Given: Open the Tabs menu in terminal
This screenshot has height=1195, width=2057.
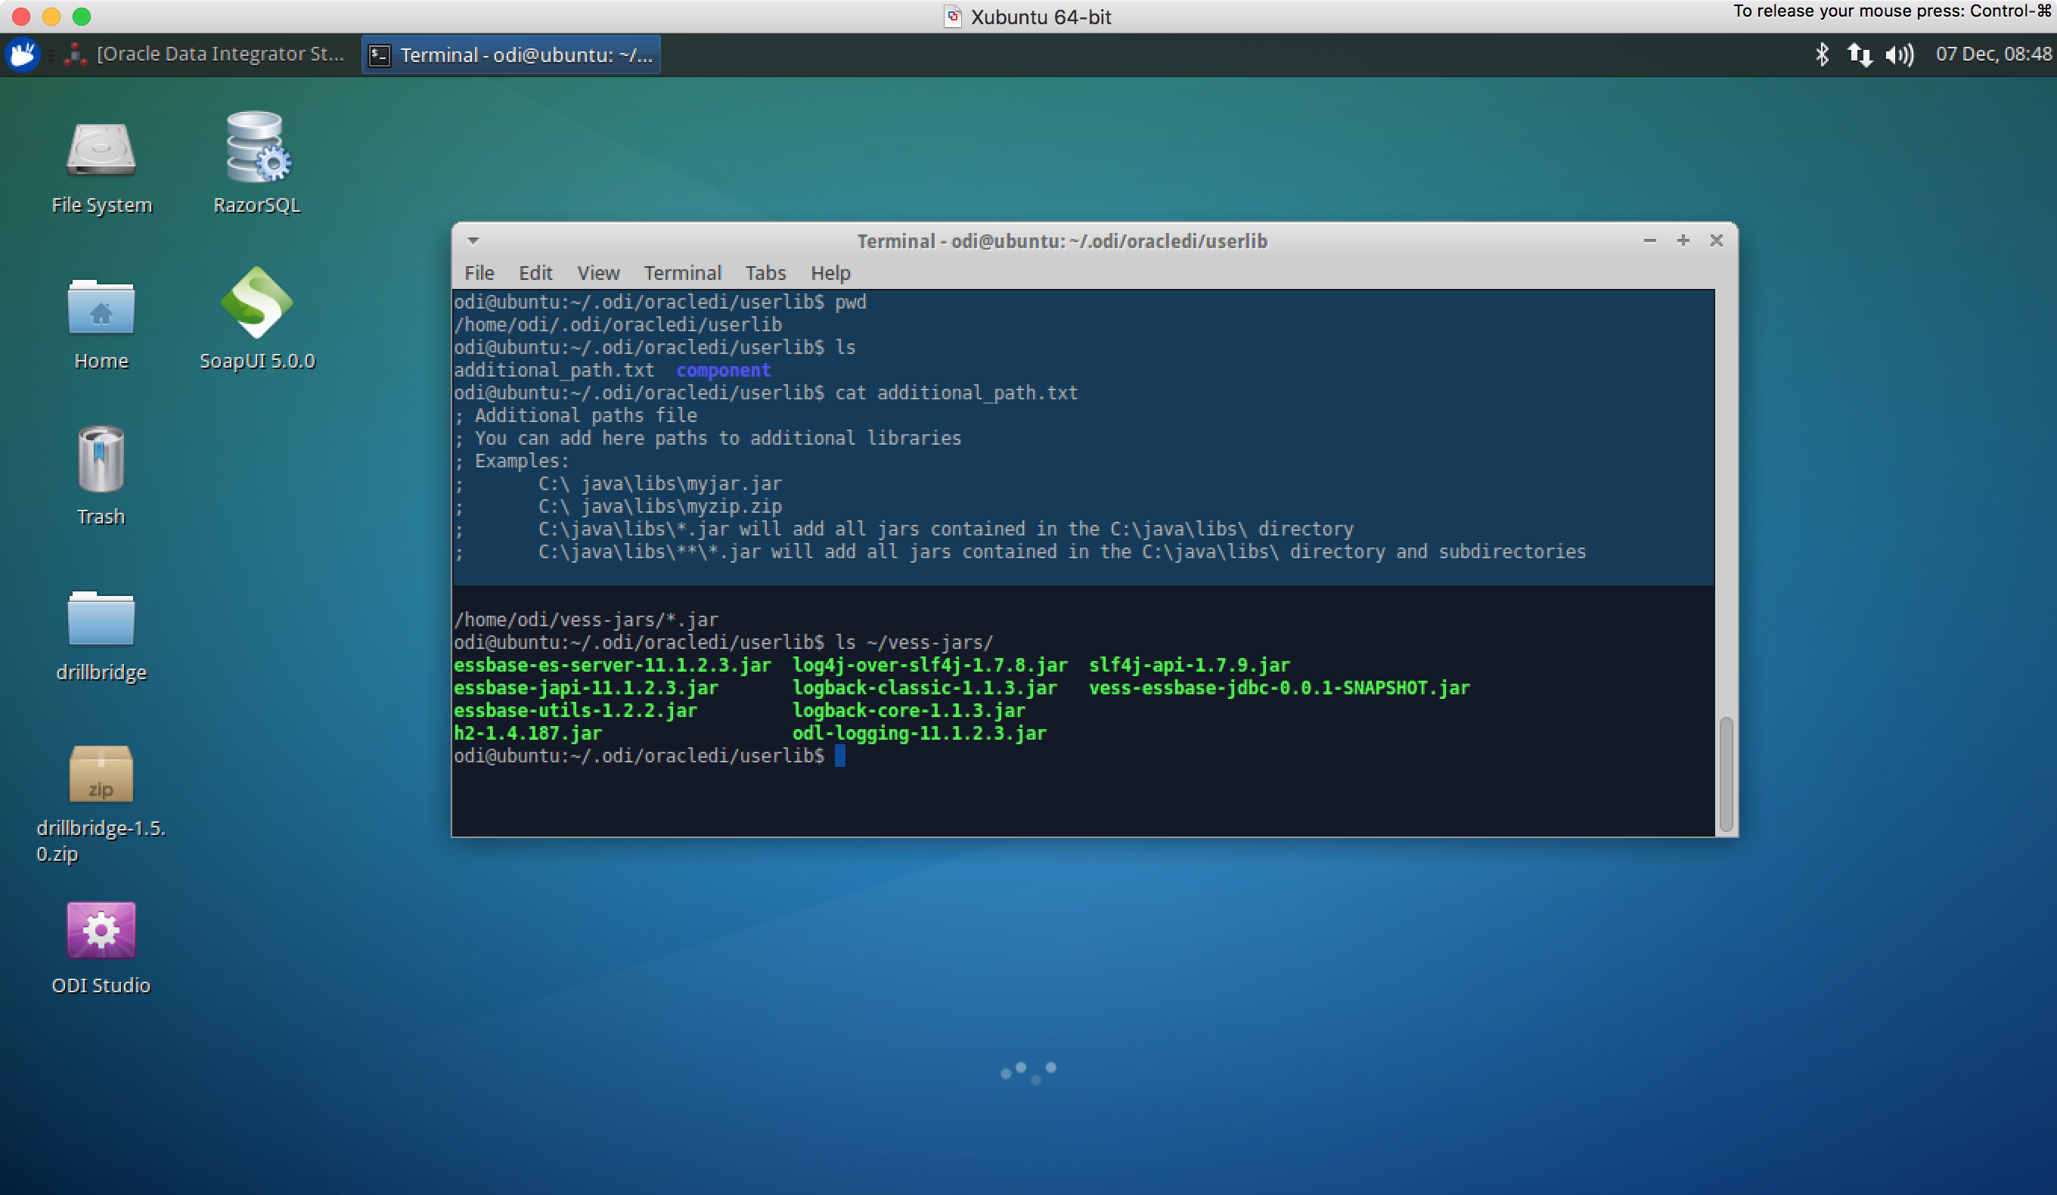Looking at the screenshot, I should (765, 272).
